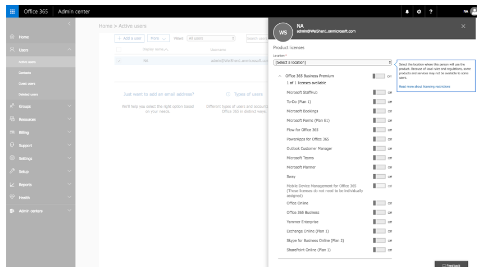Expand the Billing menu chevron
This screenshot has height=275, width=484.
pos(69,132)
